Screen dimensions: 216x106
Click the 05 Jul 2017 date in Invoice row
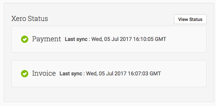coord(113,74)
